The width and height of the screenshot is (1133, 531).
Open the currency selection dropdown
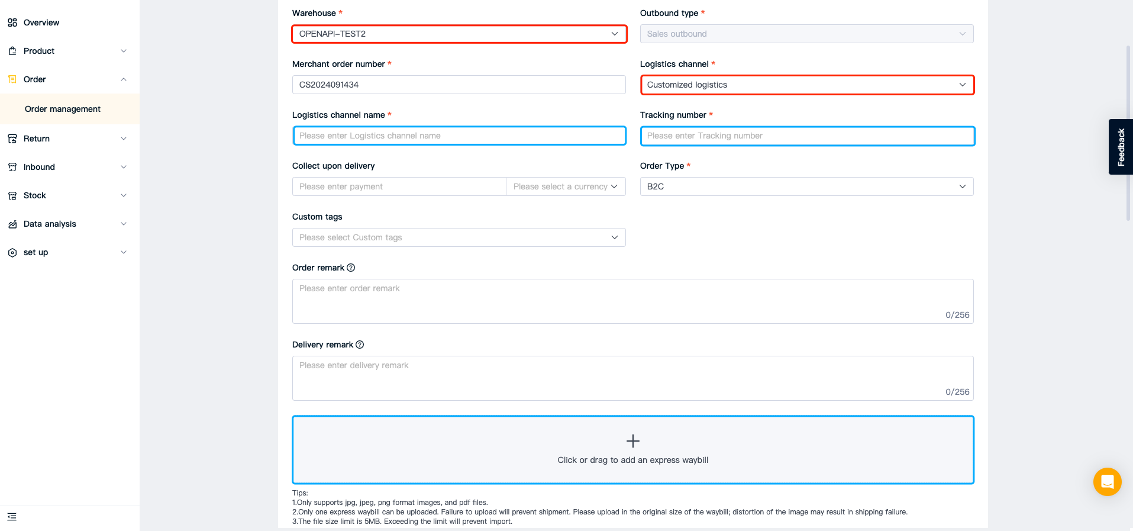566,186
